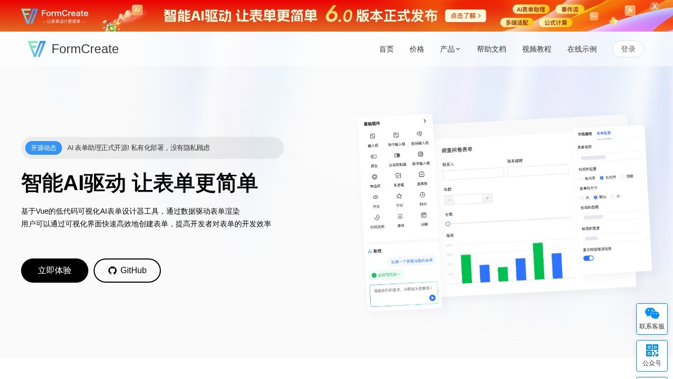The width and height of the screenshot is (673, 379).
Task: Select the 日期 calendar icon component
Action: 424,215
